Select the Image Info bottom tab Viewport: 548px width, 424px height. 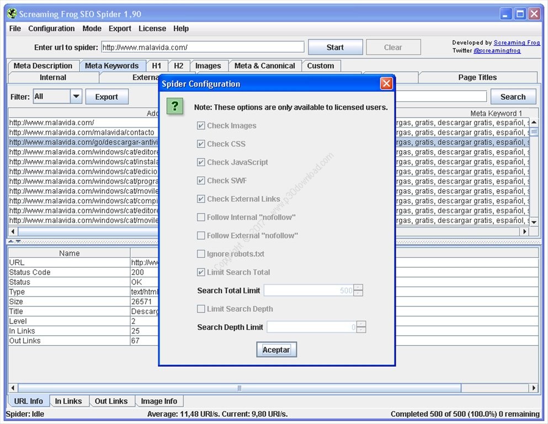point(159,401)
